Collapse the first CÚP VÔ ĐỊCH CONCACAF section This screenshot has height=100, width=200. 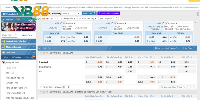click(40, 53)
